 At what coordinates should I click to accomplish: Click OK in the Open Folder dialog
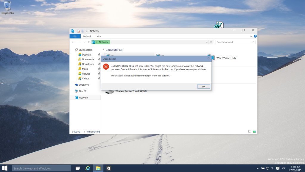[203, 87]
